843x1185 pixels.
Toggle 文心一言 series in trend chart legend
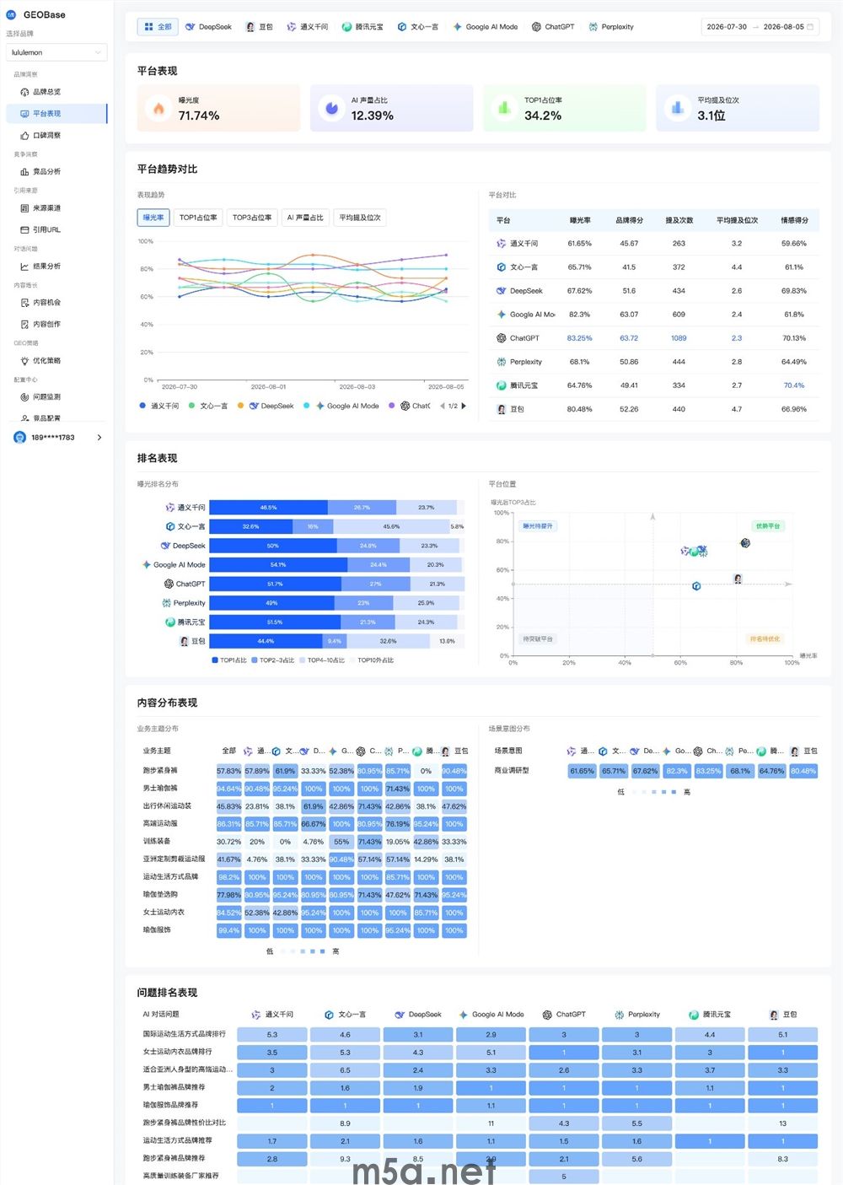[x=208, y=406]
